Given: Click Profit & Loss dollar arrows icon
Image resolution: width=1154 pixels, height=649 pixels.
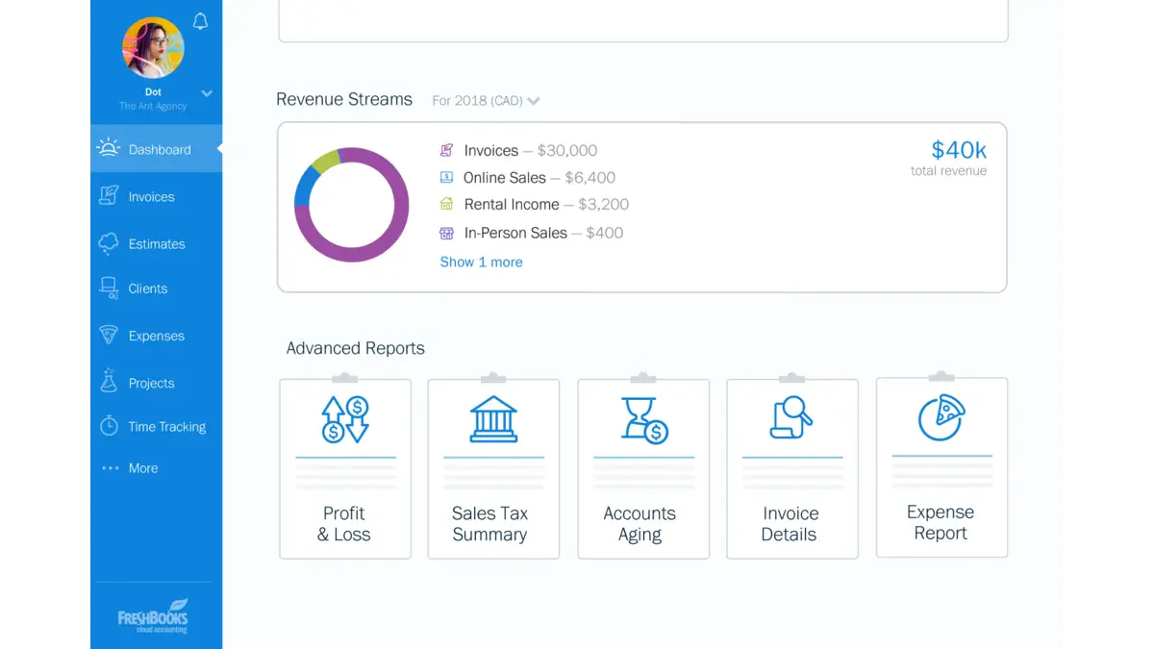Looking at the screenshot, I should (x=345, y=419).
